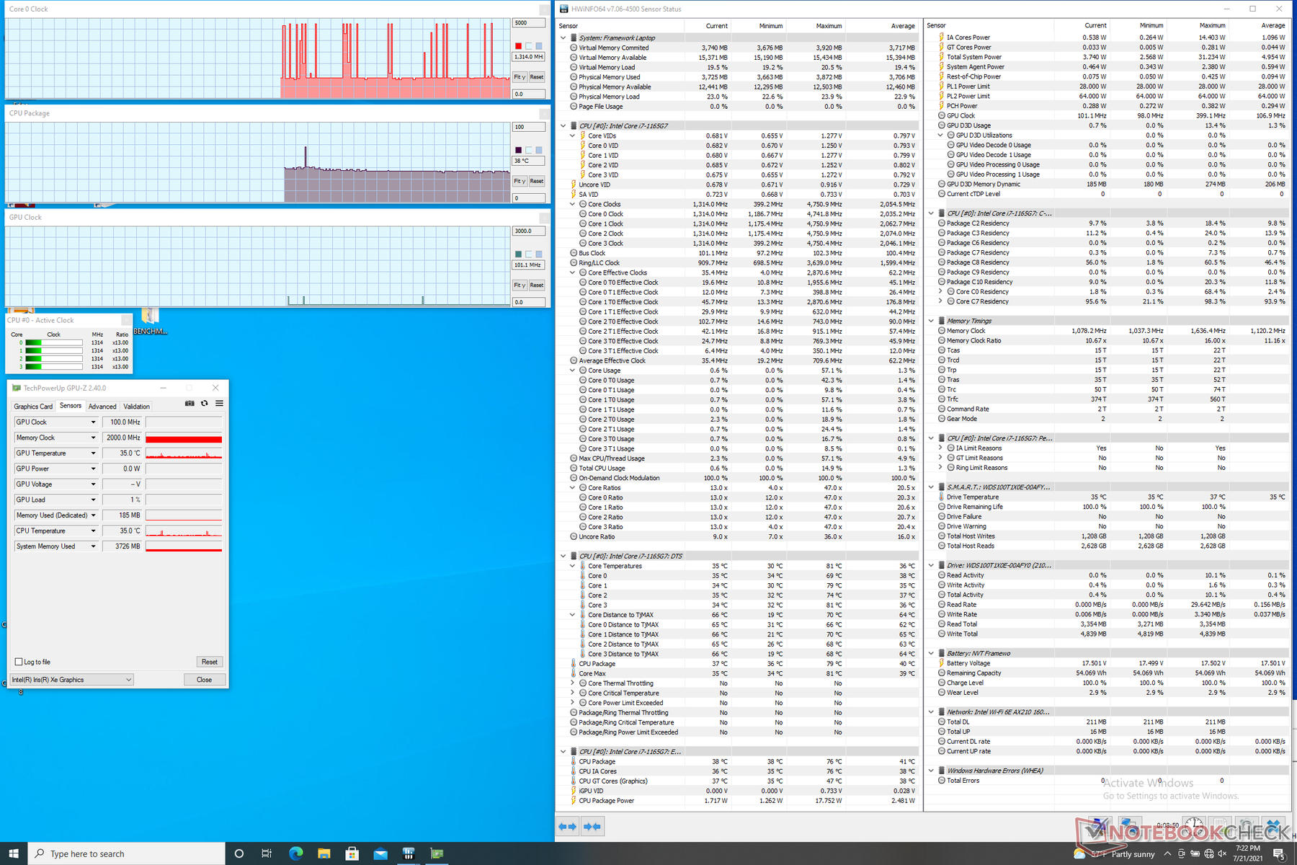This screenshot has width=1297, height=865.
Task: Click the Reset button in GPU-Z
Action: tap(210, 662)
